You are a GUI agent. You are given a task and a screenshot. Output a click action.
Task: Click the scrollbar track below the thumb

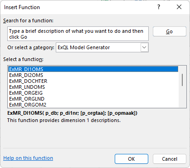tap(182, 97)
